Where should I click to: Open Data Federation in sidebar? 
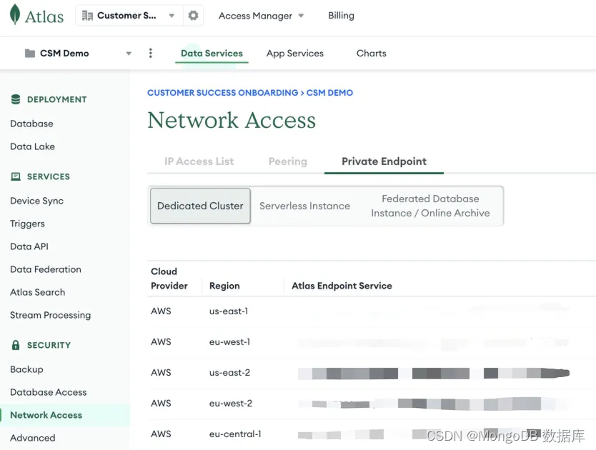coord(46,269)
